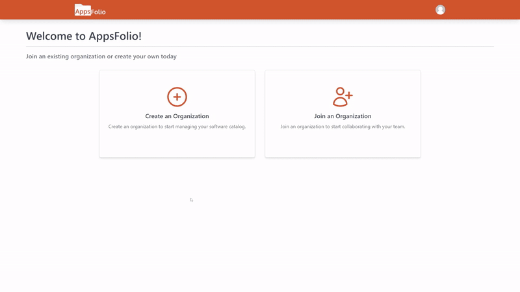Click the 'Folio' text in header logo
Viewport: 520px width, 292px height.
99,12
